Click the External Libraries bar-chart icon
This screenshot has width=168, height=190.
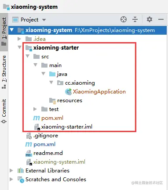(x=21, y=171)
